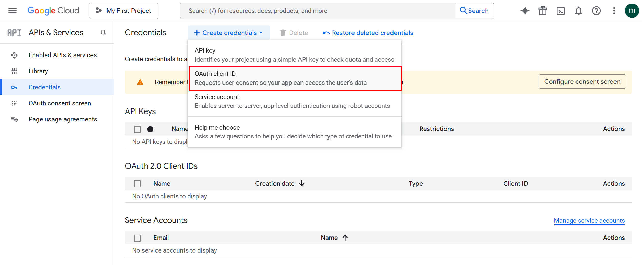Screen dimensions: 642x265
Task: Open the free trial gift icon
Action: tap(543, 10)
